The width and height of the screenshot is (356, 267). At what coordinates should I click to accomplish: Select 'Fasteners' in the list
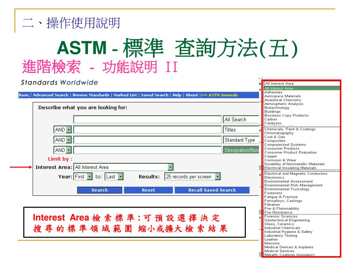tap(273, 193)
